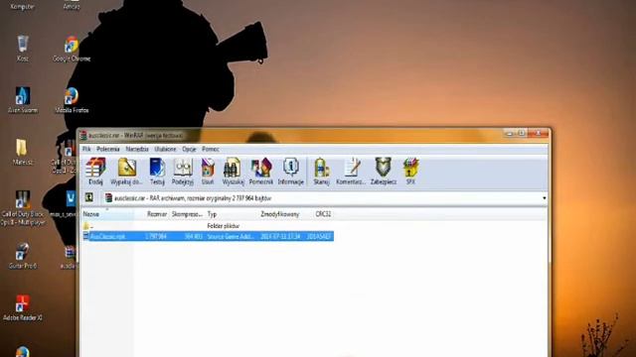Click the Google Chrome desktop icon
The image size is (636, 357).
click(x=72, y=49)
